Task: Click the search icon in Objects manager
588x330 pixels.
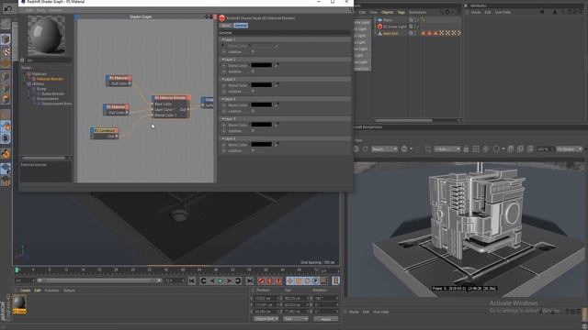Action: coord(441,12)
